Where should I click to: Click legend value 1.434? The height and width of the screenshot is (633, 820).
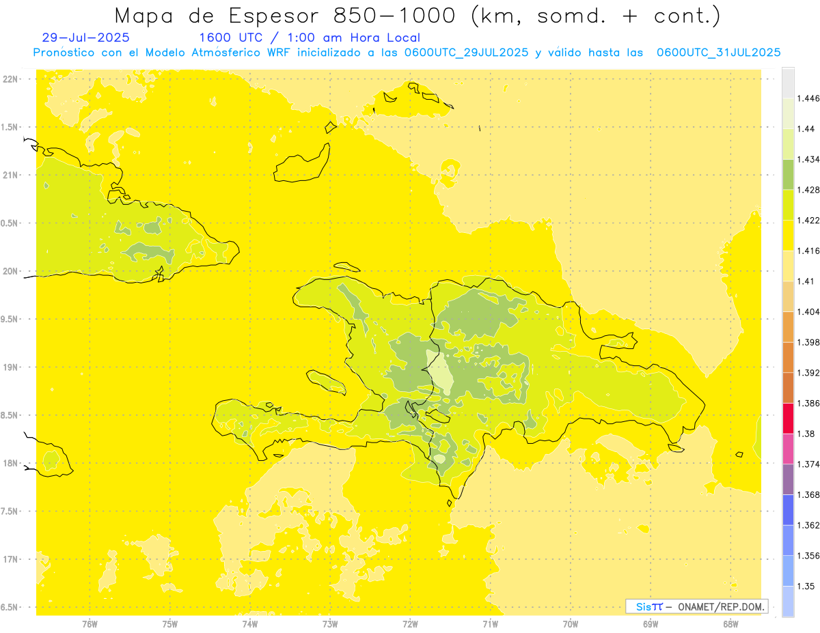808,159
